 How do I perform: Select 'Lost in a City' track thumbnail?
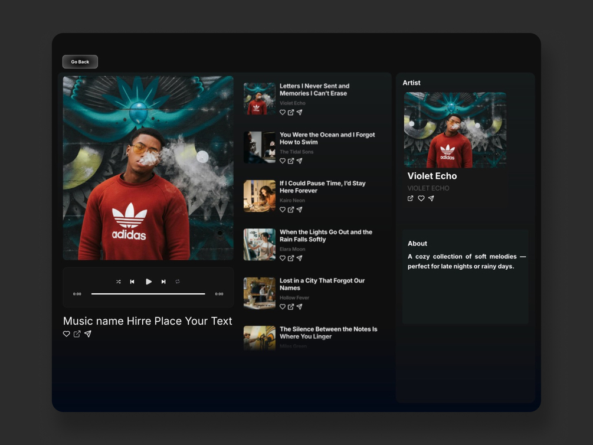tap(260, 293)
